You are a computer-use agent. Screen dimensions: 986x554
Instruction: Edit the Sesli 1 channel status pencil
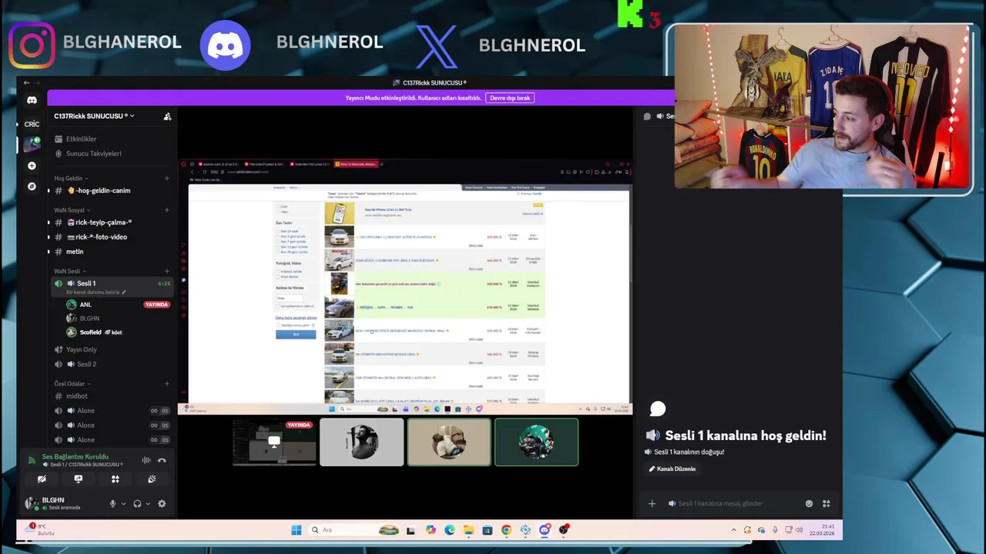point(124,292)
